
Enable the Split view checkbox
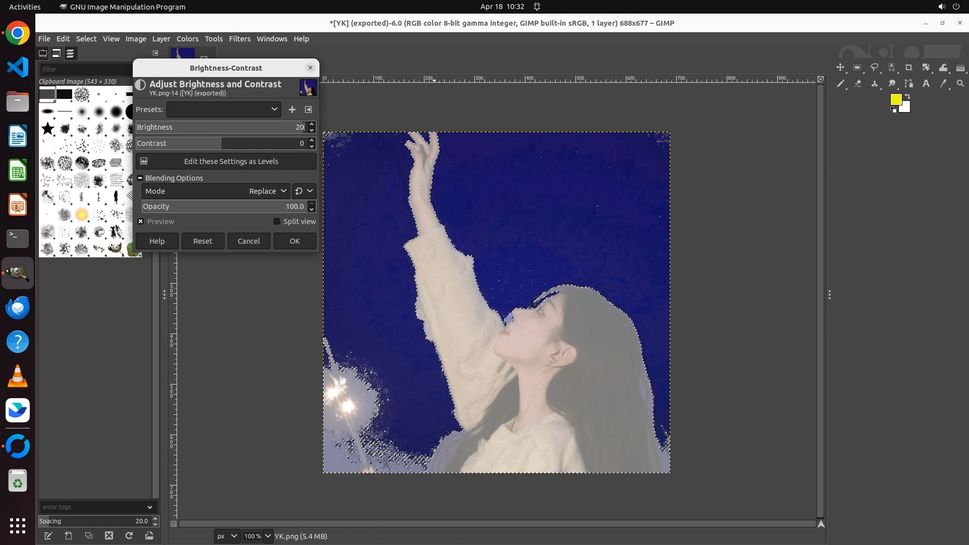coord(277,222)
